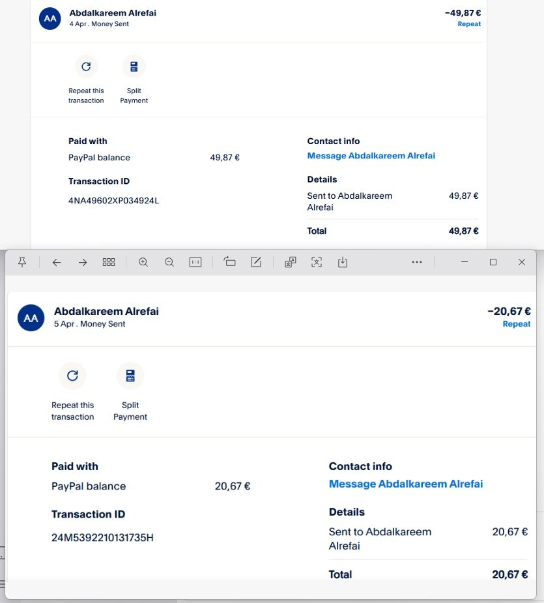Viewport: 544px width, 603px height.
Task: Save the image to disk
Action: pyautogui.click(x=343, y=262)
